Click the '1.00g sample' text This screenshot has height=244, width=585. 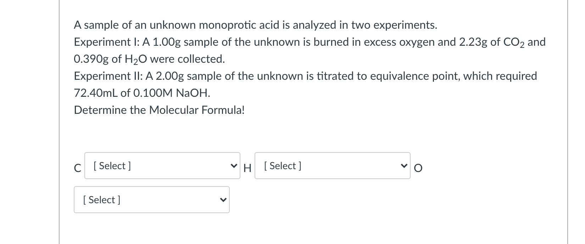182,42
